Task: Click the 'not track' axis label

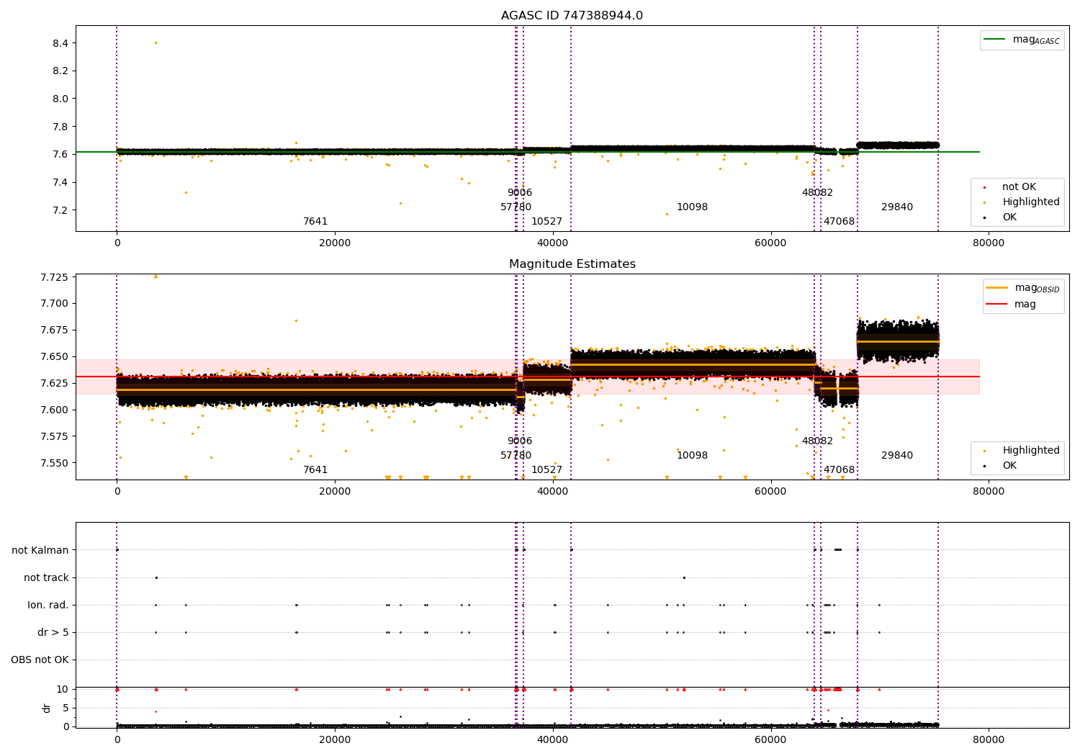Action: tap(46, 577)
